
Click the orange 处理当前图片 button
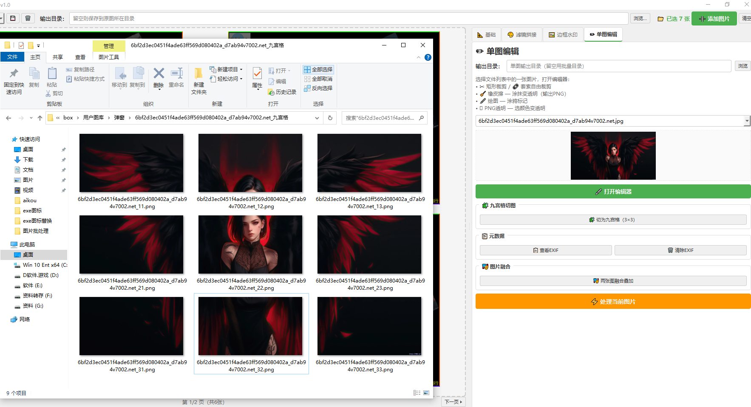click(x=613, y=302)
